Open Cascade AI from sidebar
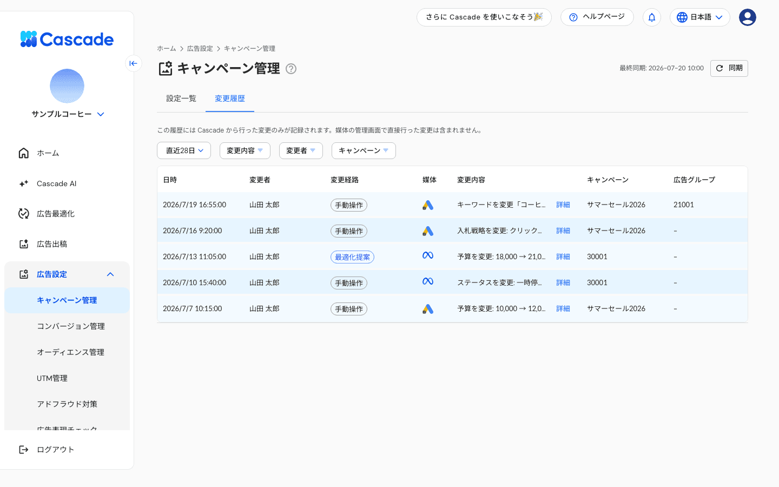The image size is (779, 487). (x=67, y=183)
